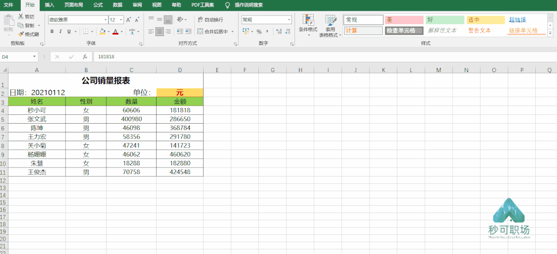Click the Copy (复制) button
Screen dimensions: 557x254
click(x=26, y=26)
